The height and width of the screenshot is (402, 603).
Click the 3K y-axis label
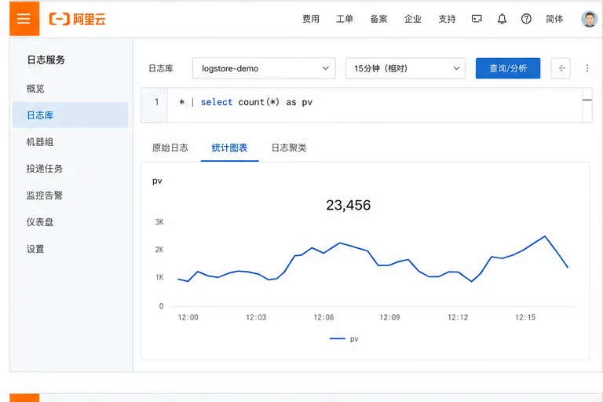[x=159, y=222]
